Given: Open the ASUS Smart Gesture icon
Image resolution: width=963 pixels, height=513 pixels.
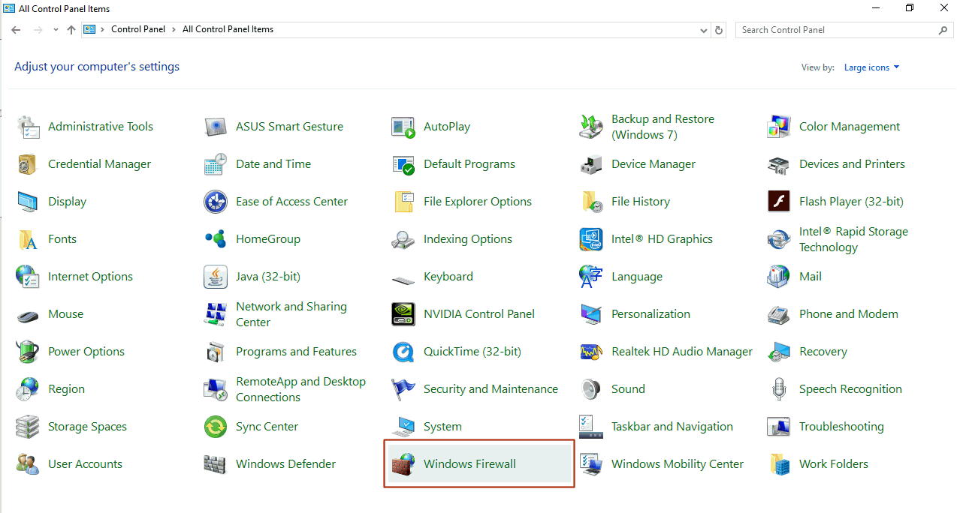Looking at the screenshot, I should point(216,127).
